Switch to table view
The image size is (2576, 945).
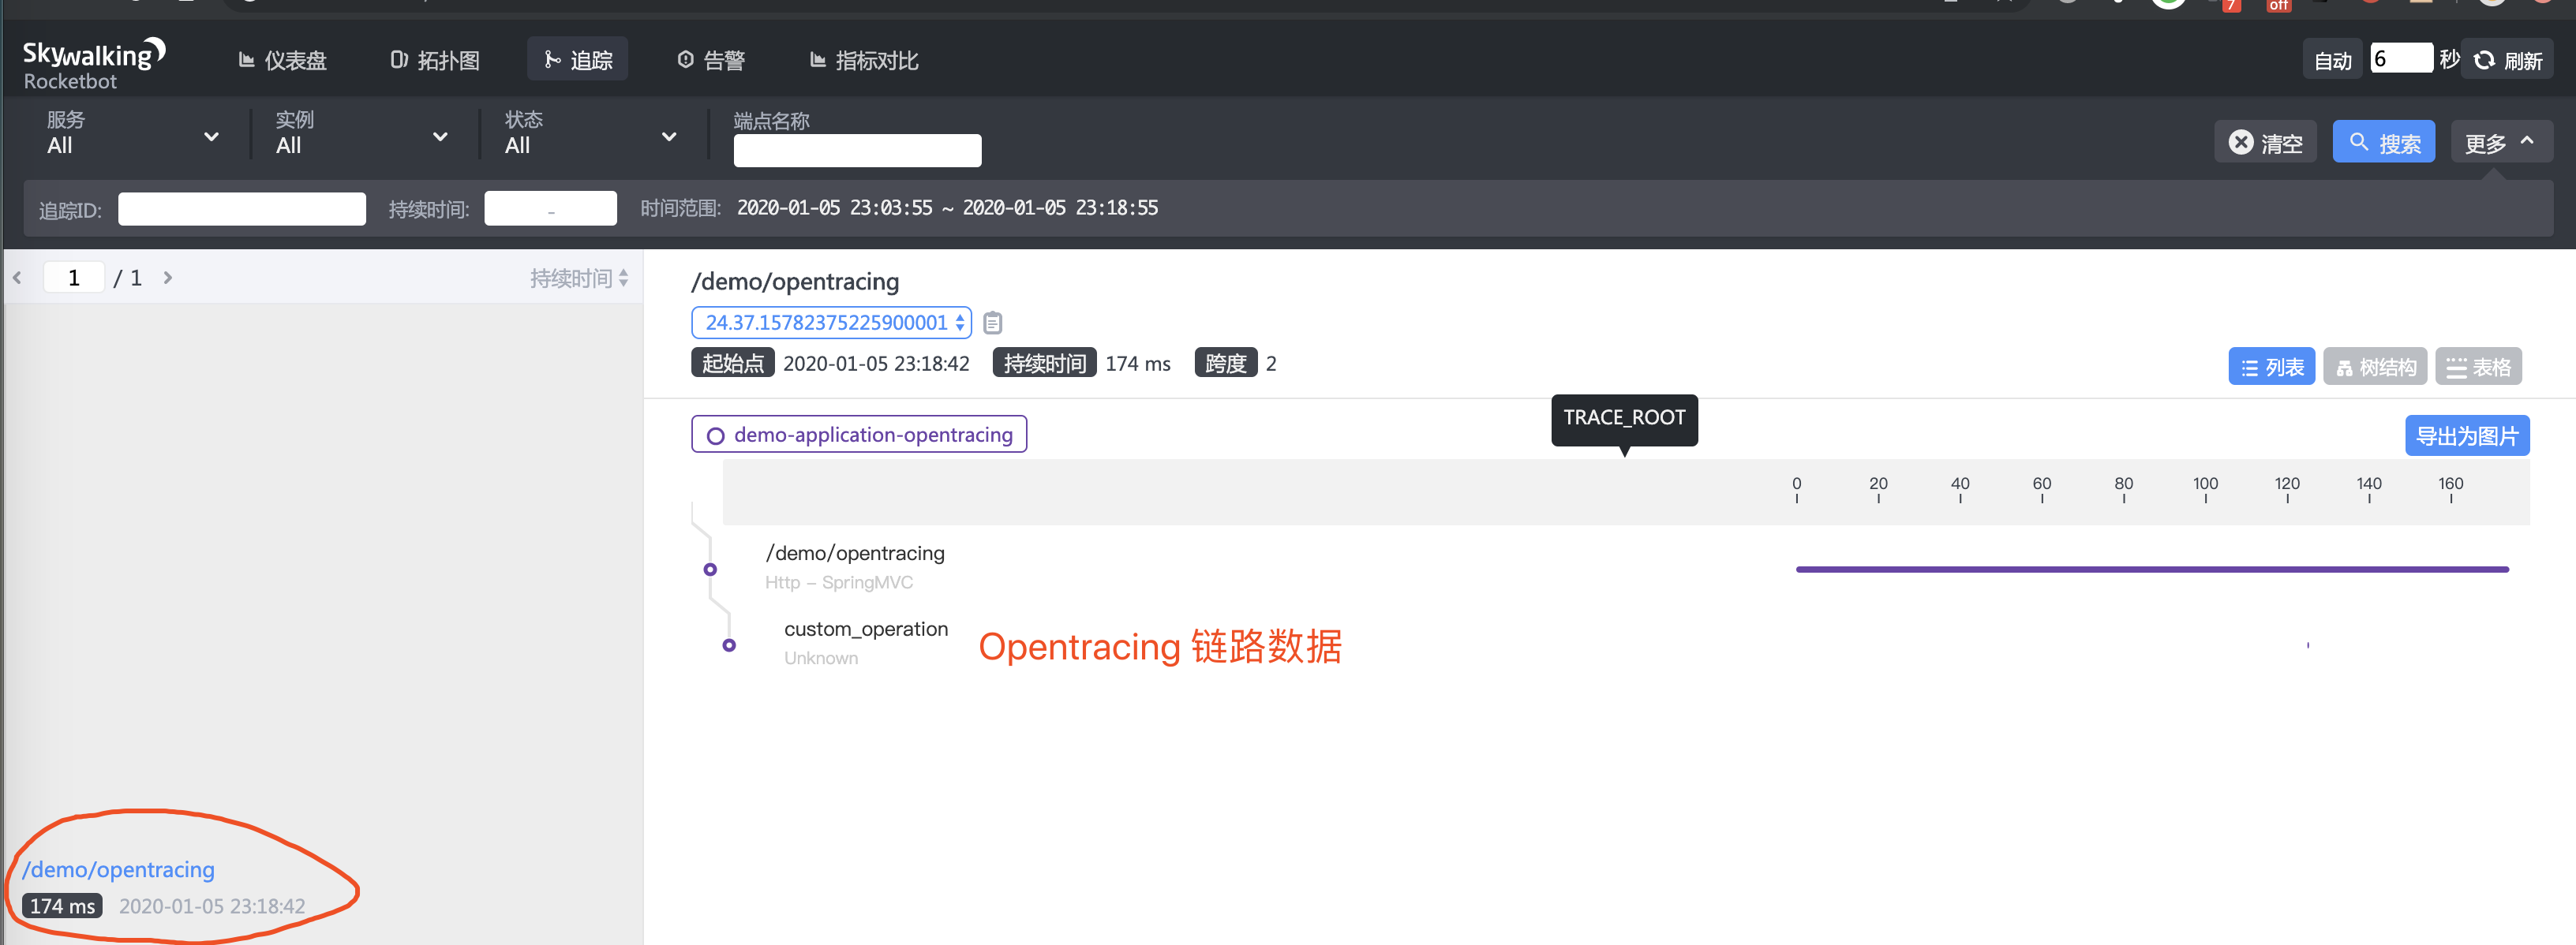[2477, 367]
